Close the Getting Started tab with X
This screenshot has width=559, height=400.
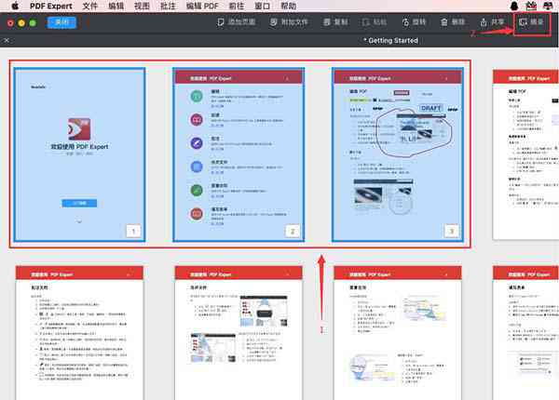coord(7,40)
